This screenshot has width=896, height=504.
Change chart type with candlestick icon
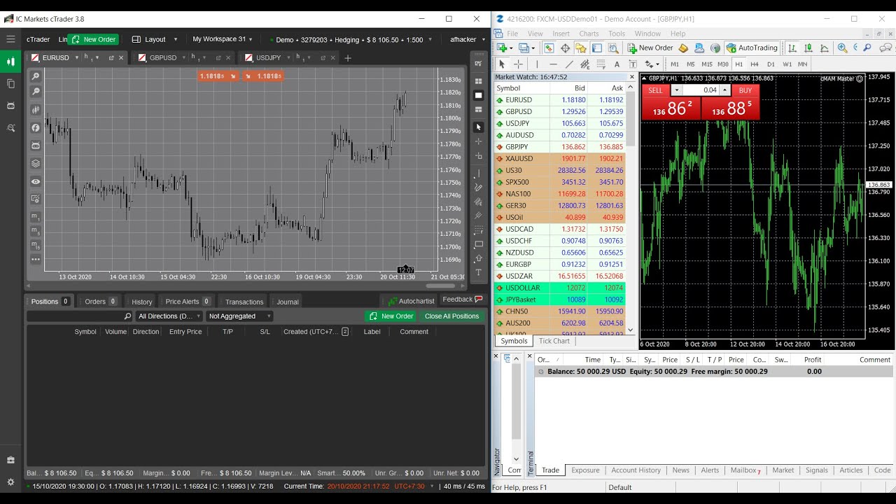click(x=36, y=110)
